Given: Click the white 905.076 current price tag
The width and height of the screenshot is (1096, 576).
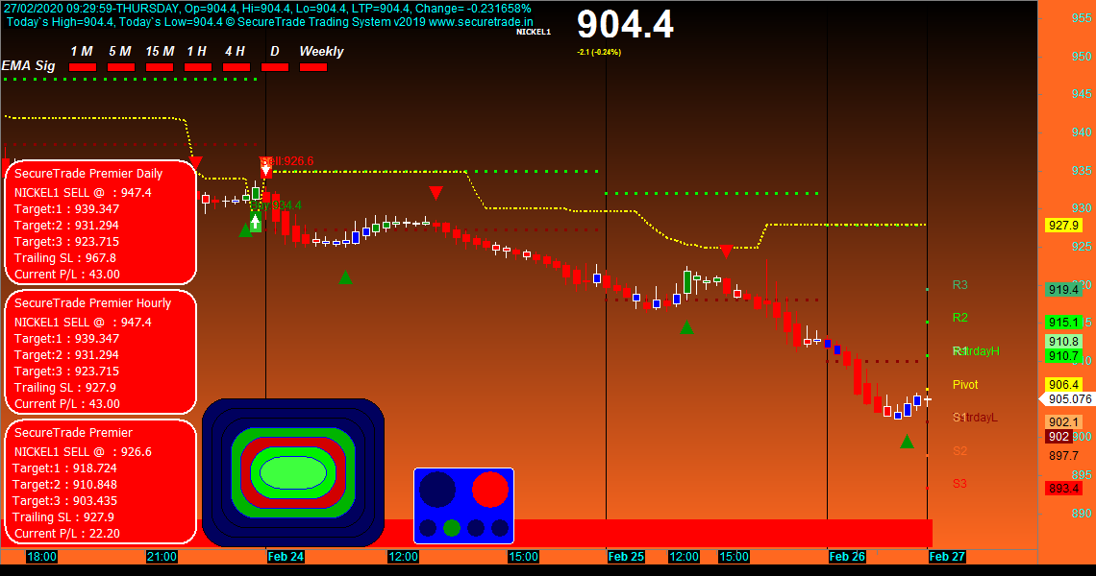Looking at the screenshot, I should (x=1067, y=399).
